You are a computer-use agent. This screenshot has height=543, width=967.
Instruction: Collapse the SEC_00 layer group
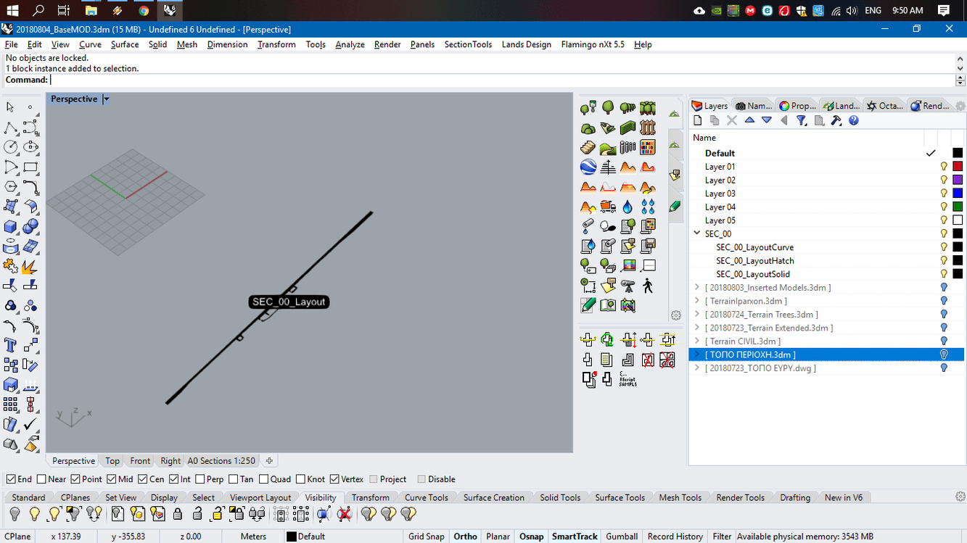pyautogui.click(x=698, y=233)
